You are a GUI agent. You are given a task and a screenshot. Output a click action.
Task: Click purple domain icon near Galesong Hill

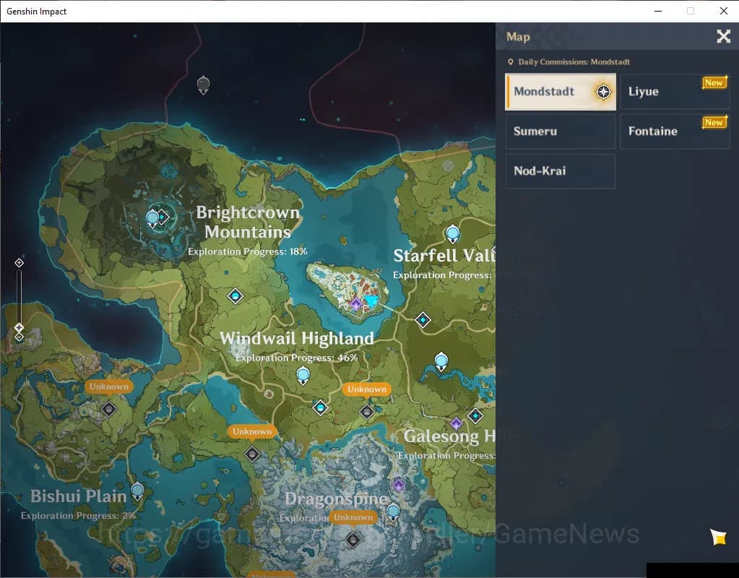click(x=456, y=424)
